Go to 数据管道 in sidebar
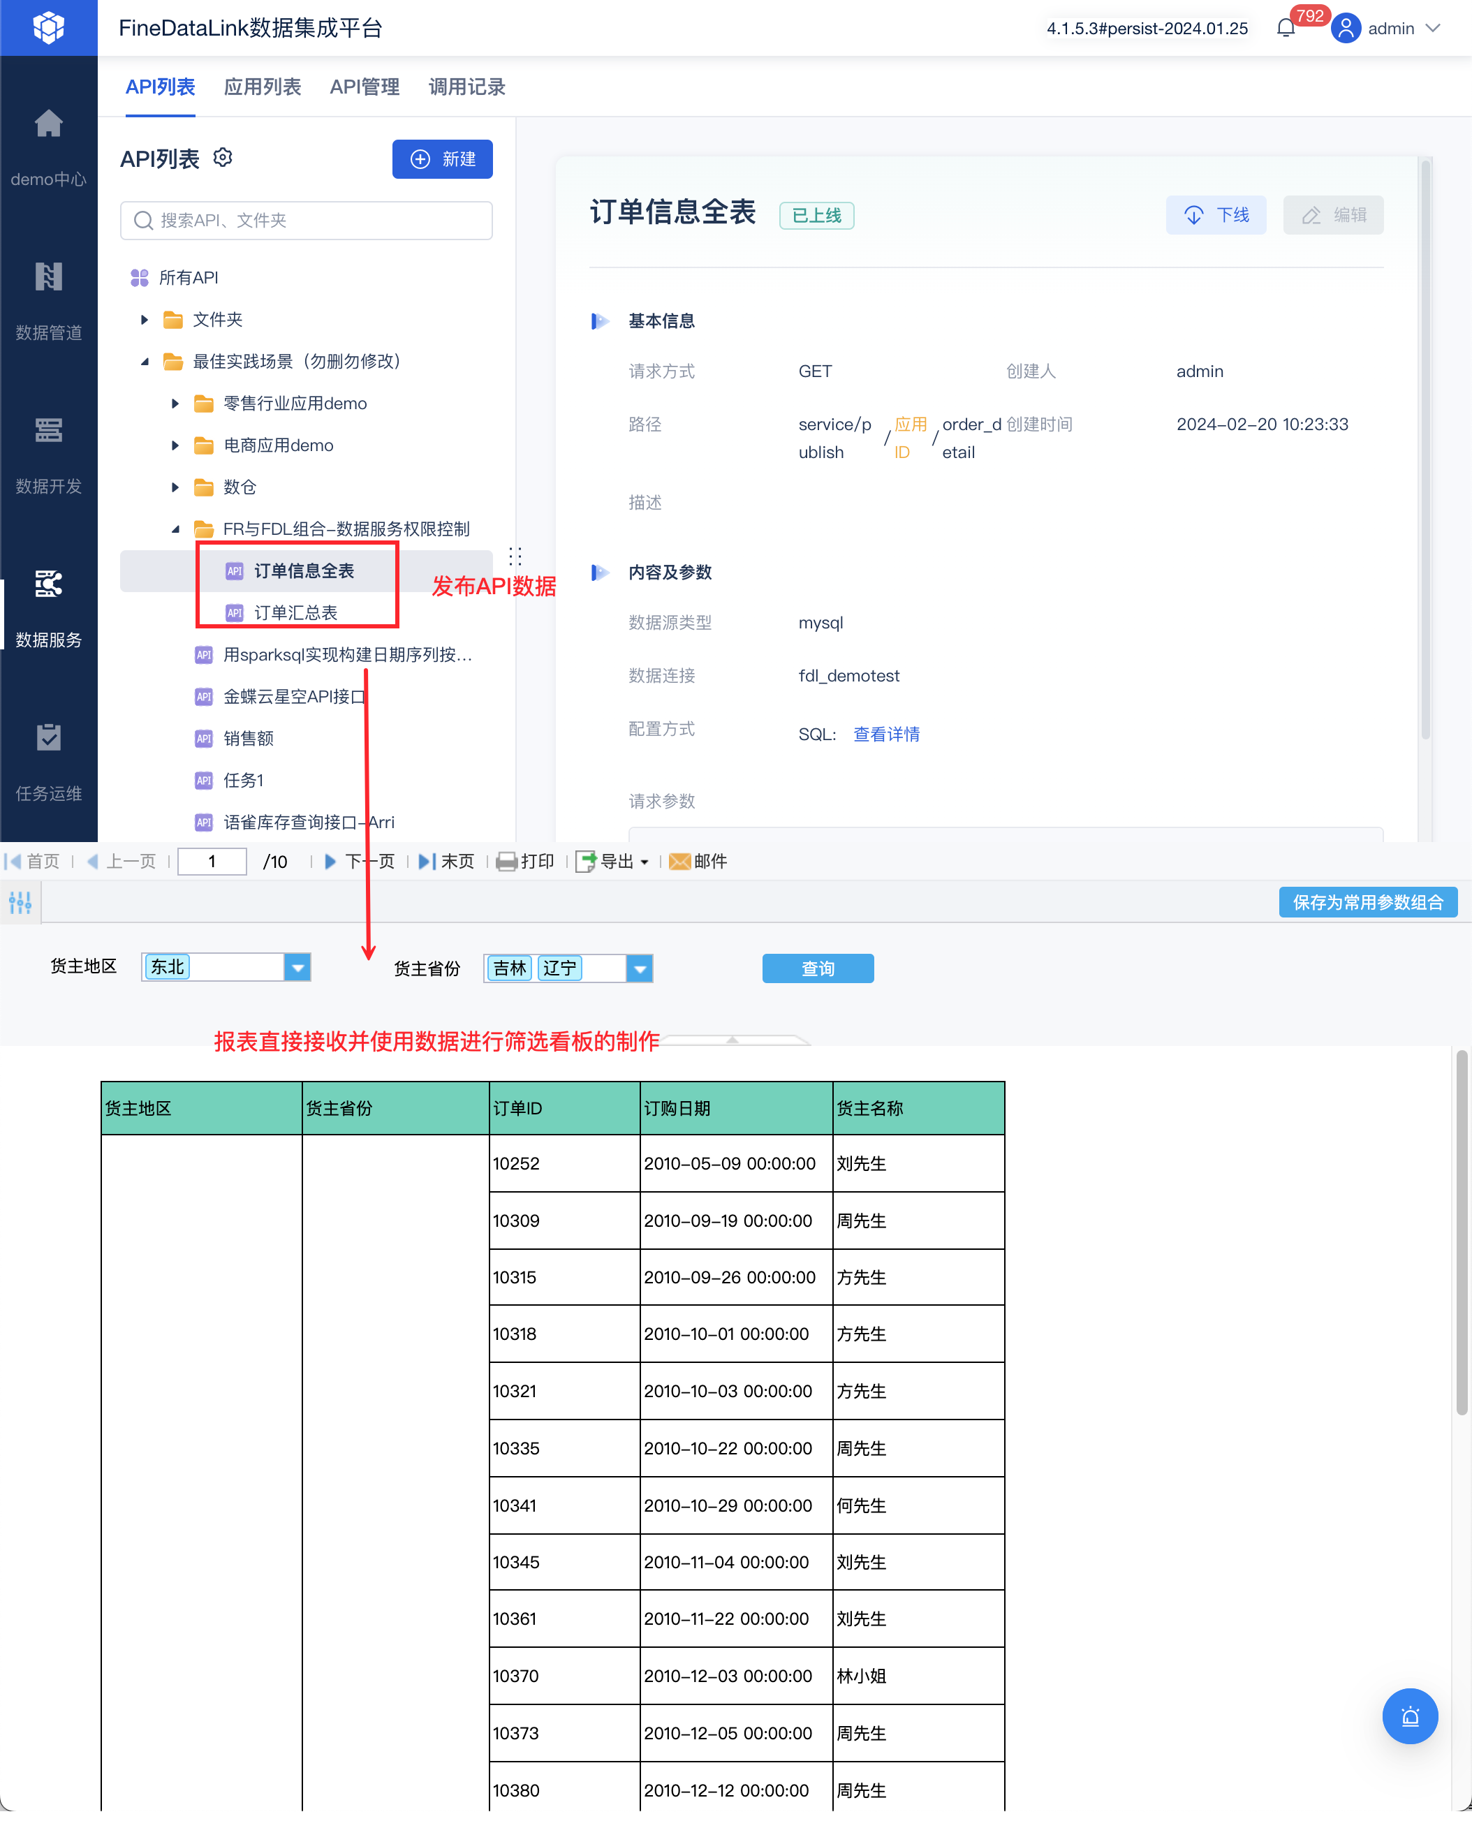Image resolution: width=1472 pixels, height=1821 pixels. pyautogui.click(x=48, y=277)
